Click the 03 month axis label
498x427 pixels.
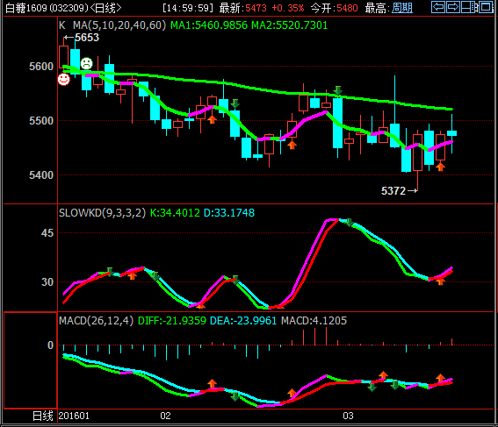(348, 416)
